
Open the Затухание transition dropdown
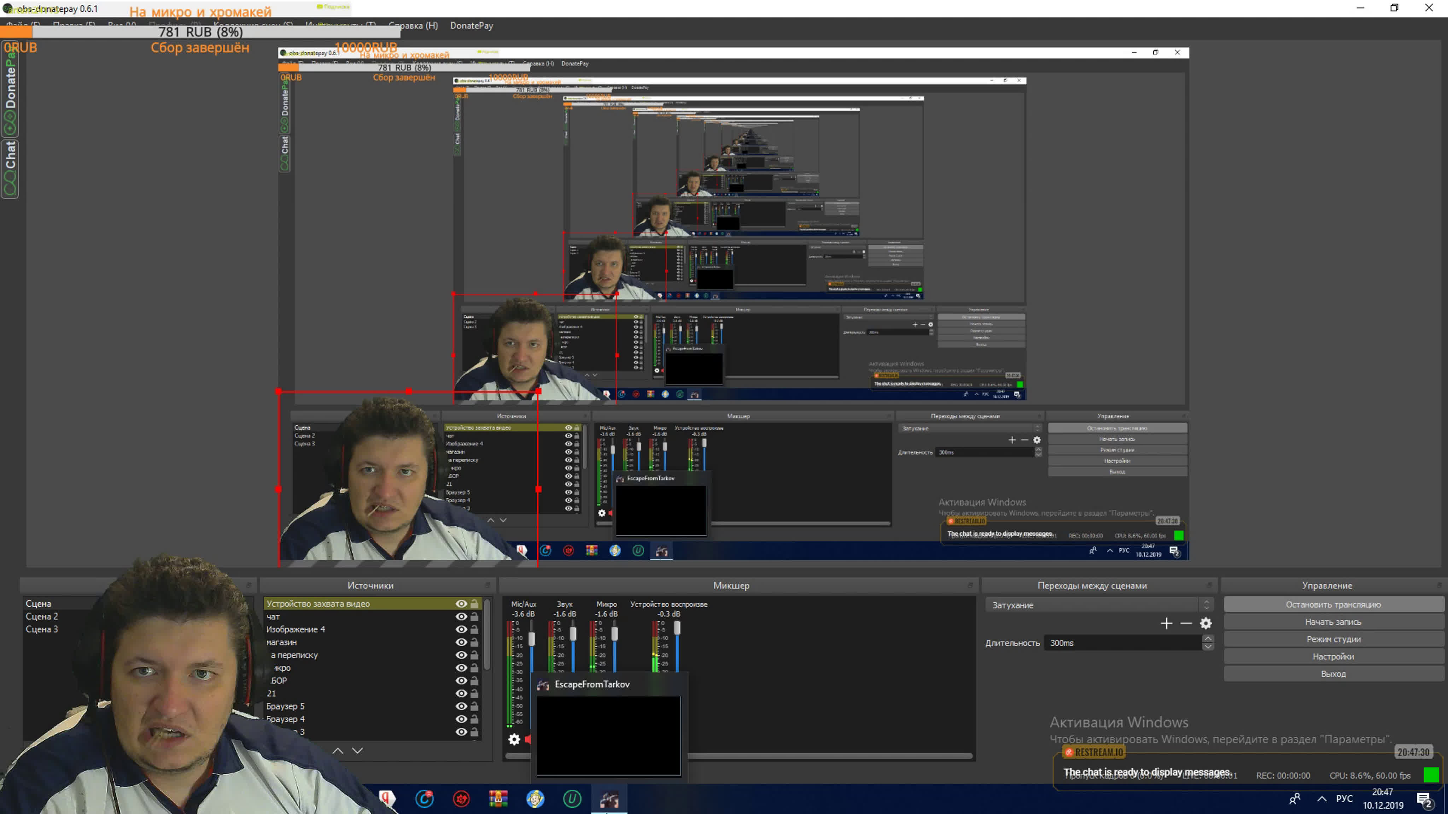point(1099,605)
